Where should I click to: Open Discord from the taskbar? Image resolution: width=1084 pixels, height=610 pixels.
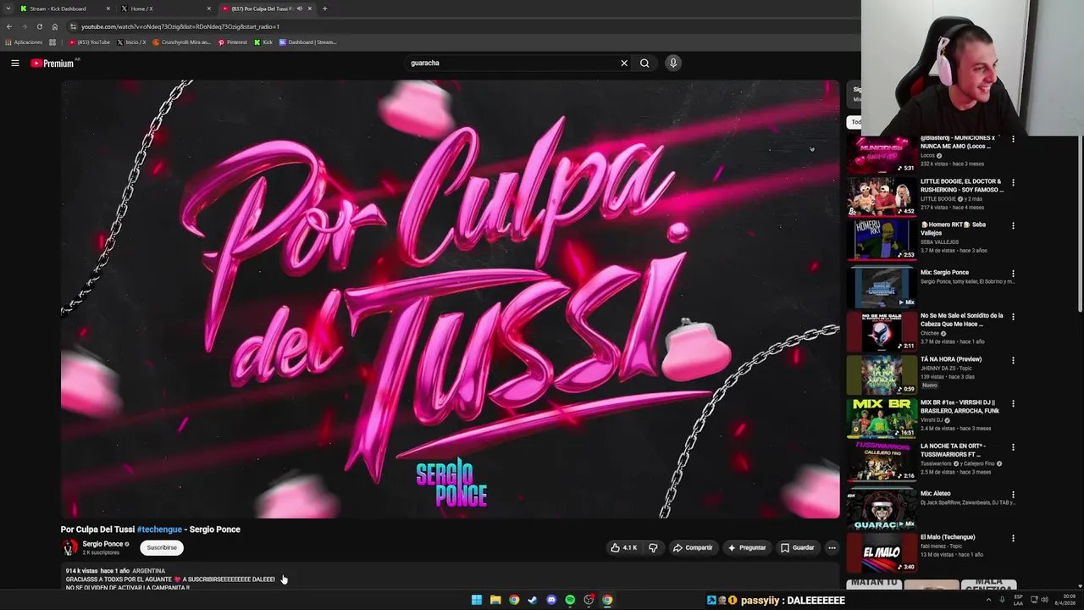551,600
